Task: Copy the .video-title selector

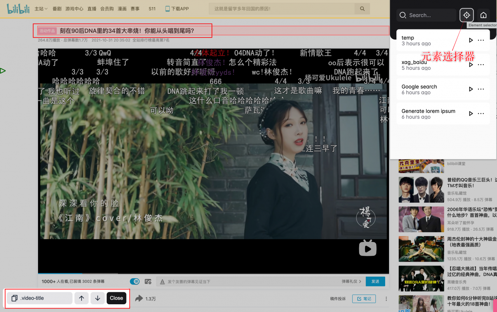Action: coord(14,298)
